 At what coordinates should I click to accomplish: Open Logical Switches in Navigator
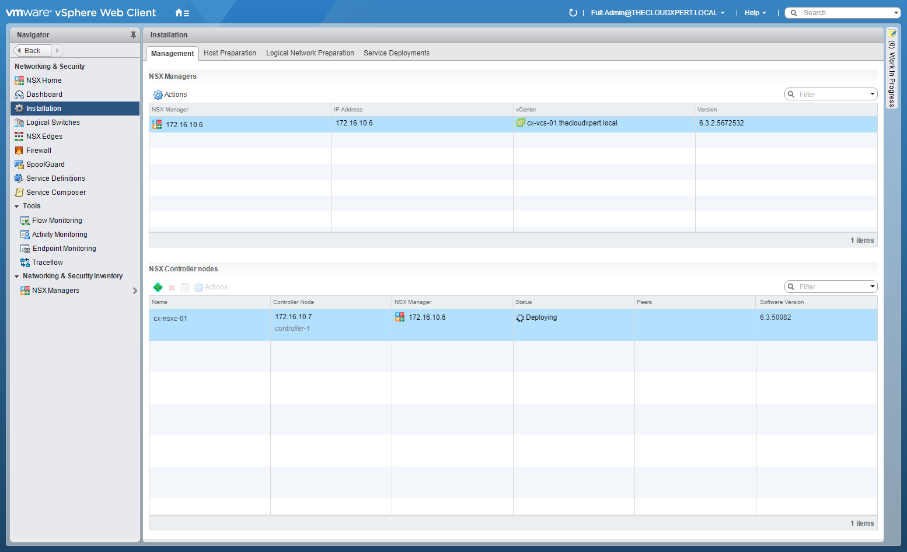coord(53,123)
